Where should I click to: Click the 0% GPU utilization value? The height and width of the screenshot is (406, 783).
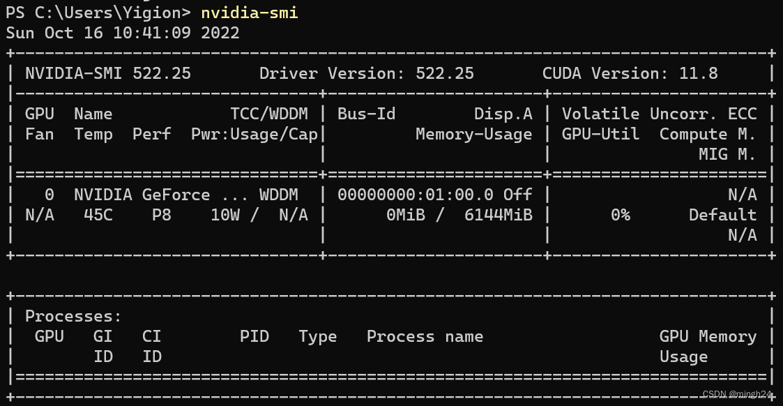click(621, 216)
